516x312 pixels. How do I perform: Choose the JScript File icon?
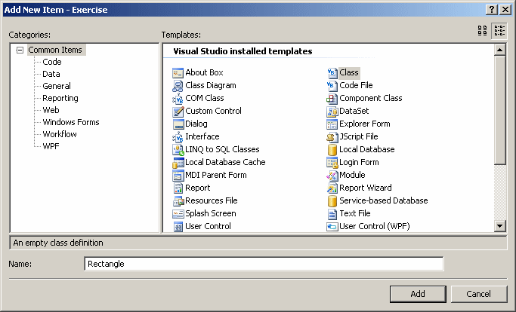(x=332, y=136)
